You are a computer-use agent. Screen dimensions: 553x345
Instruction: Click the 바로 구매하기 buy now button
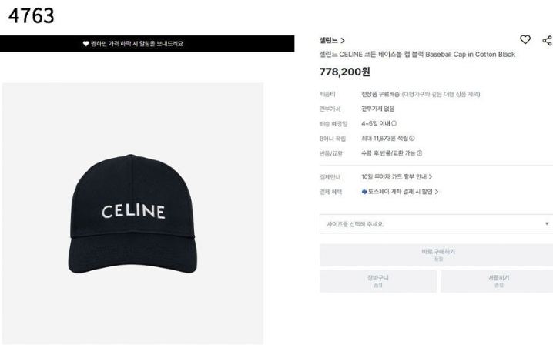[435, 255]
